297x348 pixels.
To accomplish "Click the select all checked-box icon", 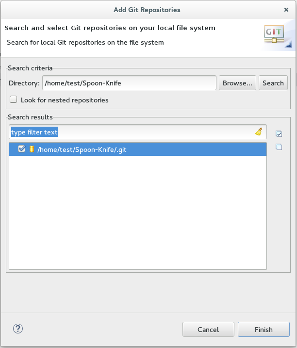I will click(x=279, y=133).
